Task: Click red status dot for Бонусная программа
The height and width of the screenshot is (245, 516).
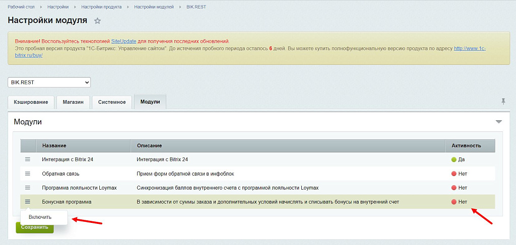Action: [x=454, y=202]
